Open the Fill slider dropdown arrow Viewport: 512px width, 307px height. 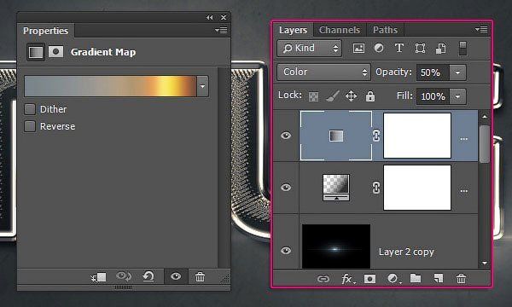457,96
